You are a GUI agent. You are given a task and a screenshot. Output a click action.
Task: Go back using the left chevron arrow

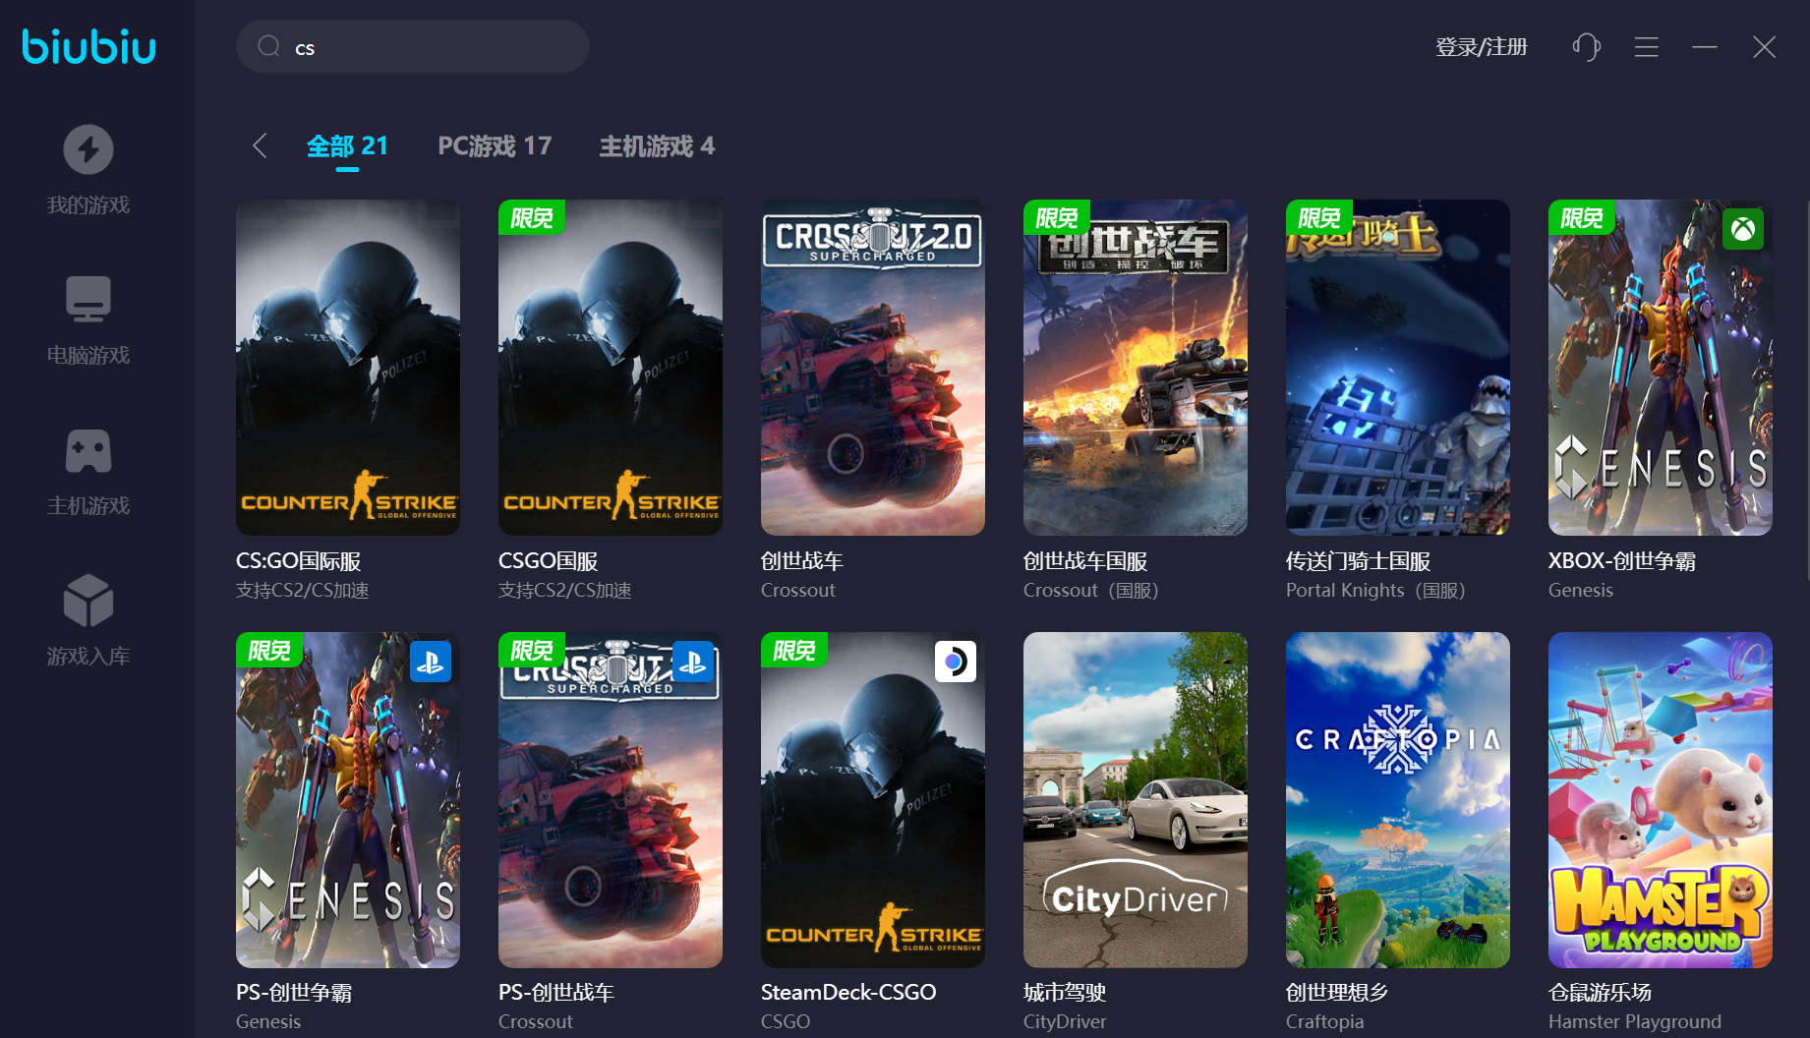pos(260,146)
